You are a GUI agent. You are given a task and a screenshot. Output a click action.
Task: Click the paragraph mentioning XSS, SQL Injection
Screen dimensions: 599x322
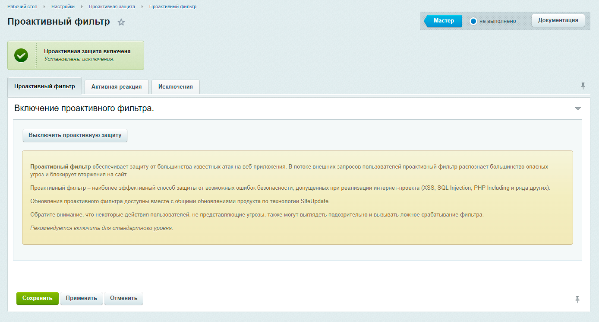(290, 188)
